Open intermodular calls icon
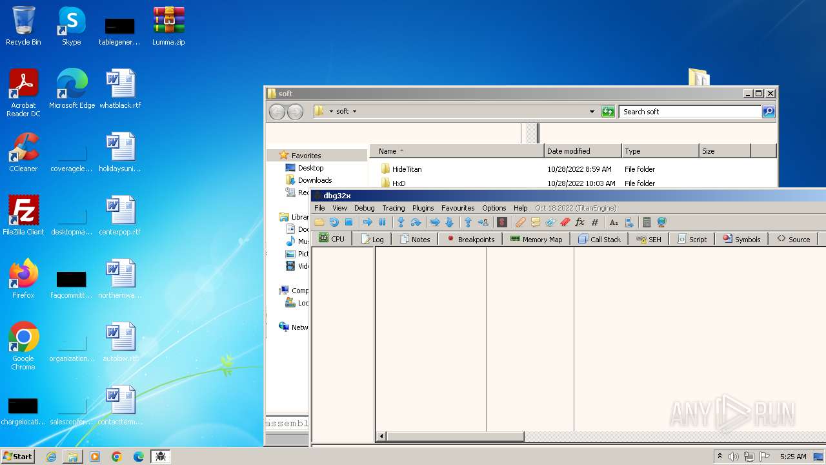The image size is (826, 465). (x=629, y=222)
